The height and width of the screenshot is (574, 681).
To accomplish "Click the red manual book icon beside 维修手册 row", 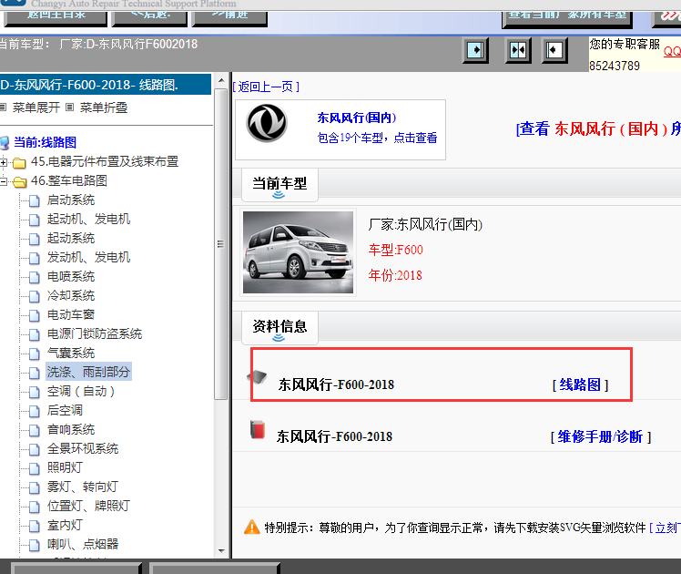I will point(258,429).
